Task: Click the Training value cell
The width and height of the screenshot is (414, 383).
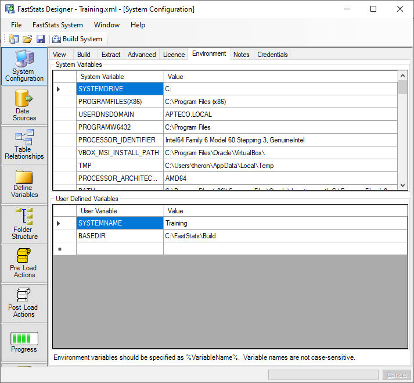Action: click(285, 223)
